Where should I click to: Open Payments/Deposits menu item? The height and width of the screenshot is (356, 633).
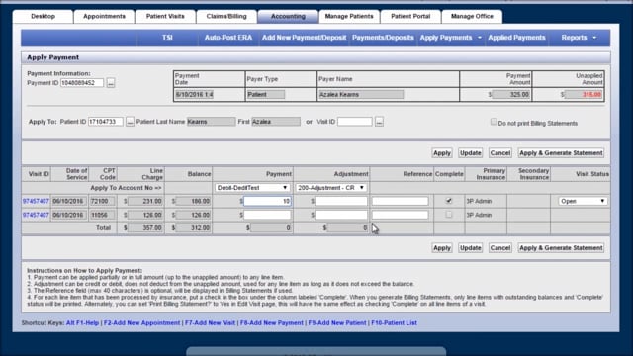click(383, 38)
